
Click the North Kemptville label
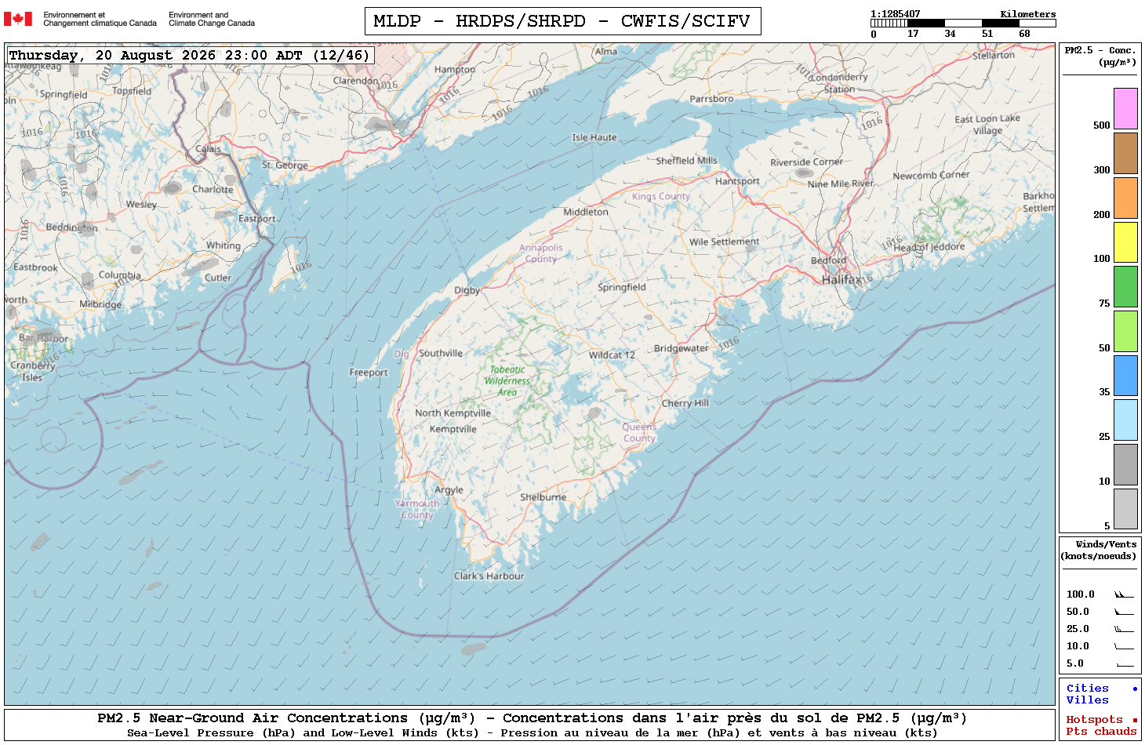pos(453,413)
